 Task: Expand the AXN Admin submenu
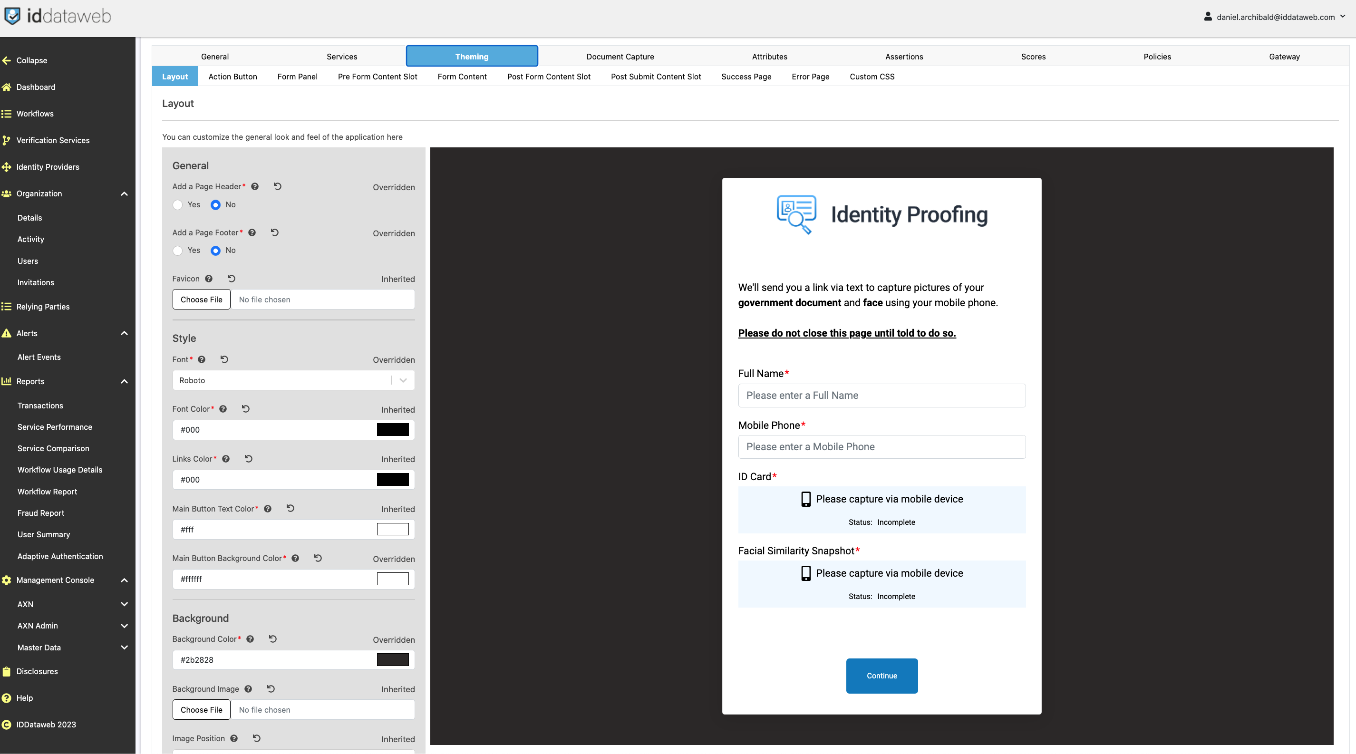[x=124, y=626]
